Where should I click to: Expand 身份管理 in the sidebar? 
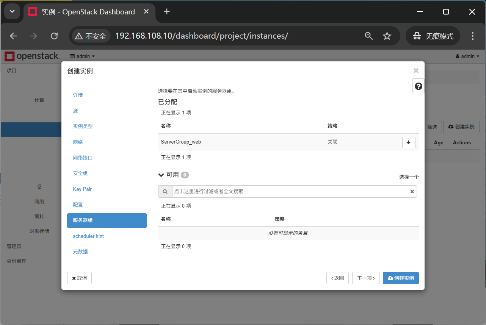click(17, 261)
